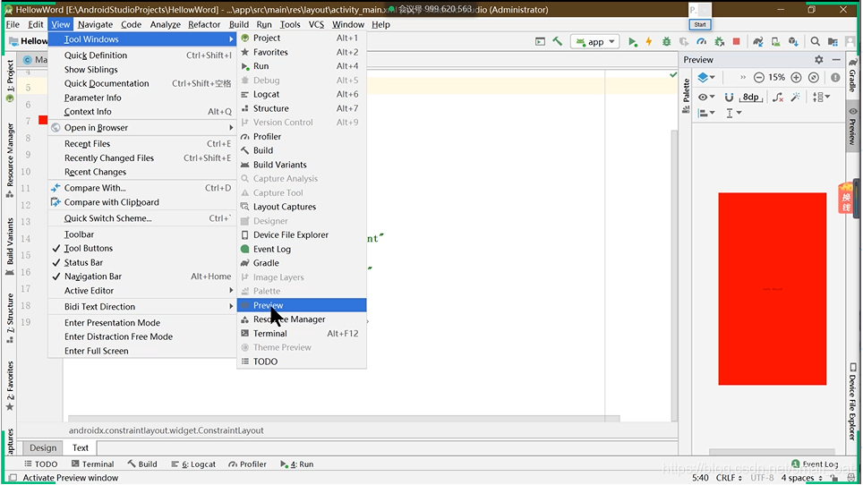Open the 6: Logcat bottom tool button
The image size is (863, 485).
click(193, 464)
